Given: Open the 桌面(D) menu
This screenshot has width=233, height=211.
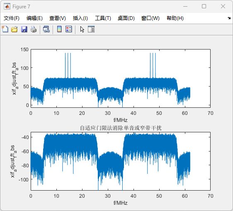Looking at the screenshot, I should coord(126,18).
